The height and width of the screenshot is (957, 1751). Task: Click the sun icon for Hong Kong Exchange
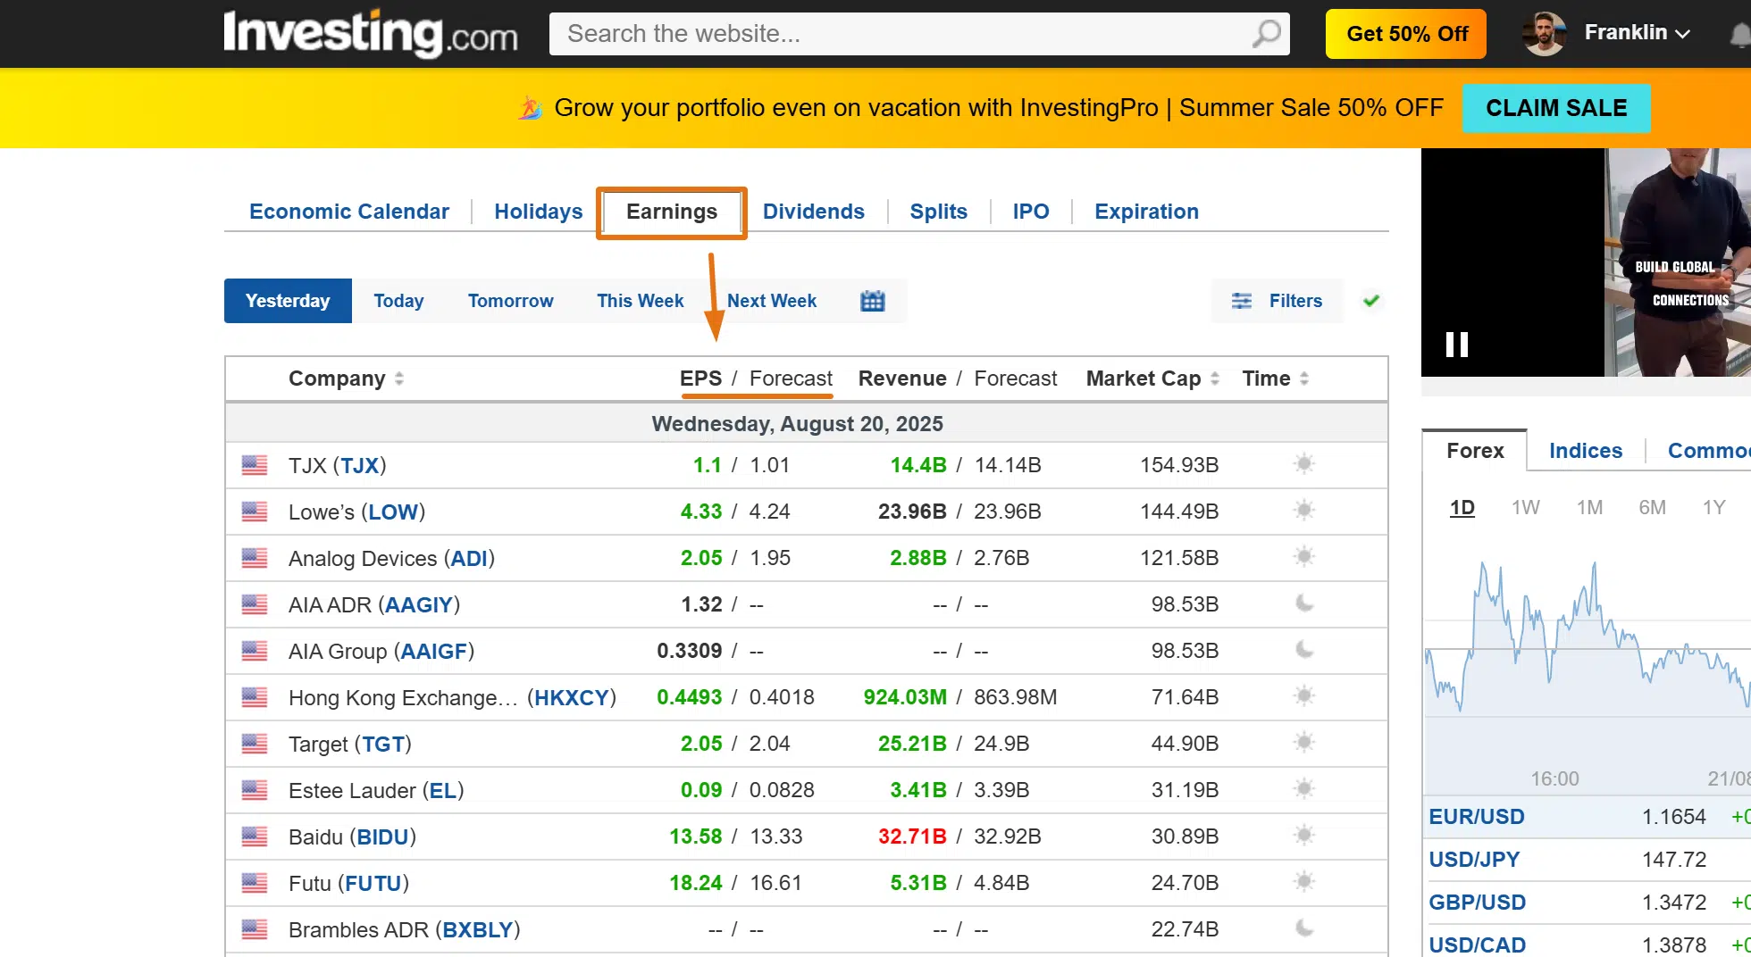tap(1304, 696)
